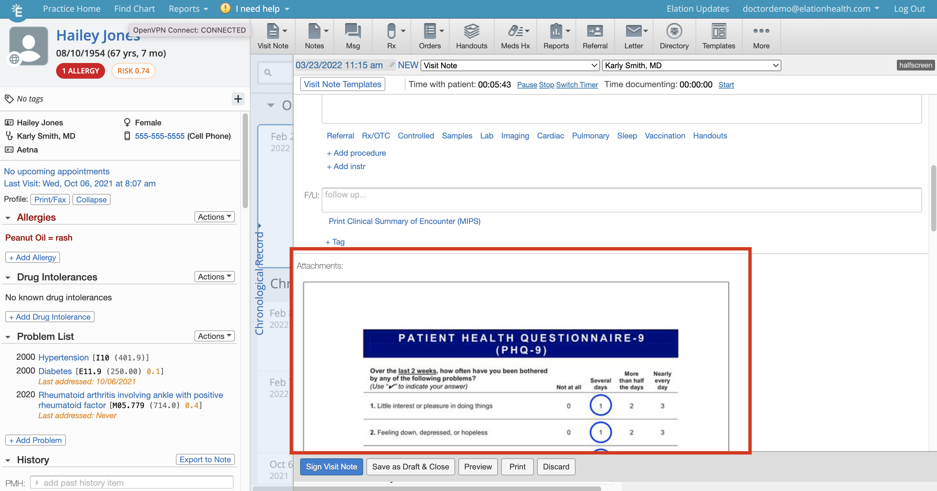Image resolution: width=937 pixels, height=491 pixels.
Task: Click the Msg chat bubble icon
Action: [x=352, y=32]
